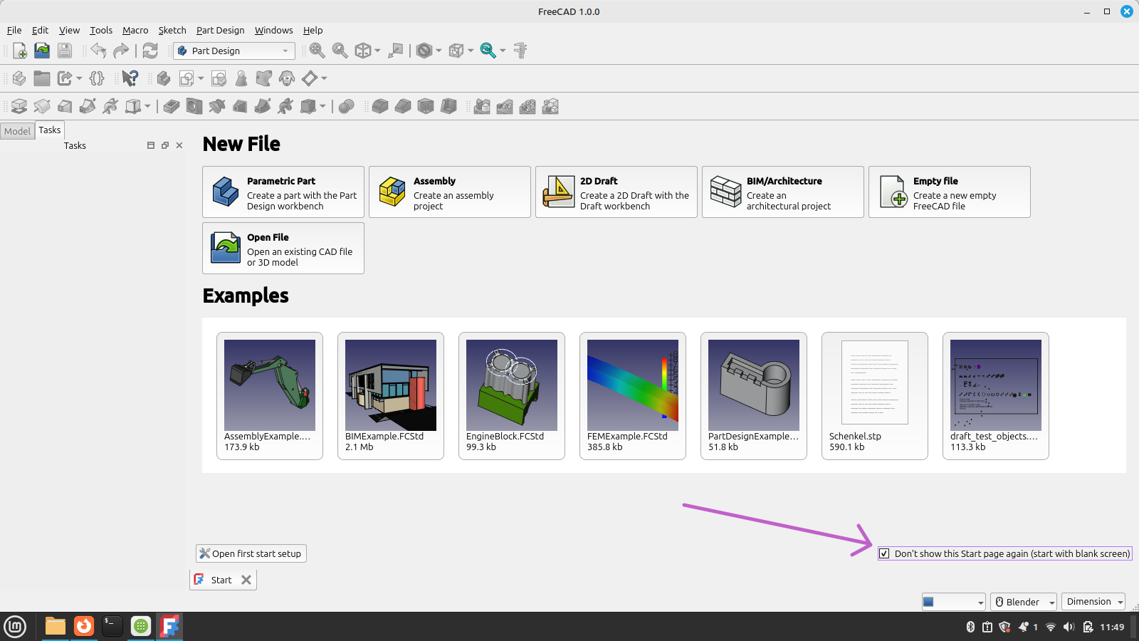This screenshot has height=641, width=1139.
Task: Click the Parametric Part card
Action: pos(283,192)
